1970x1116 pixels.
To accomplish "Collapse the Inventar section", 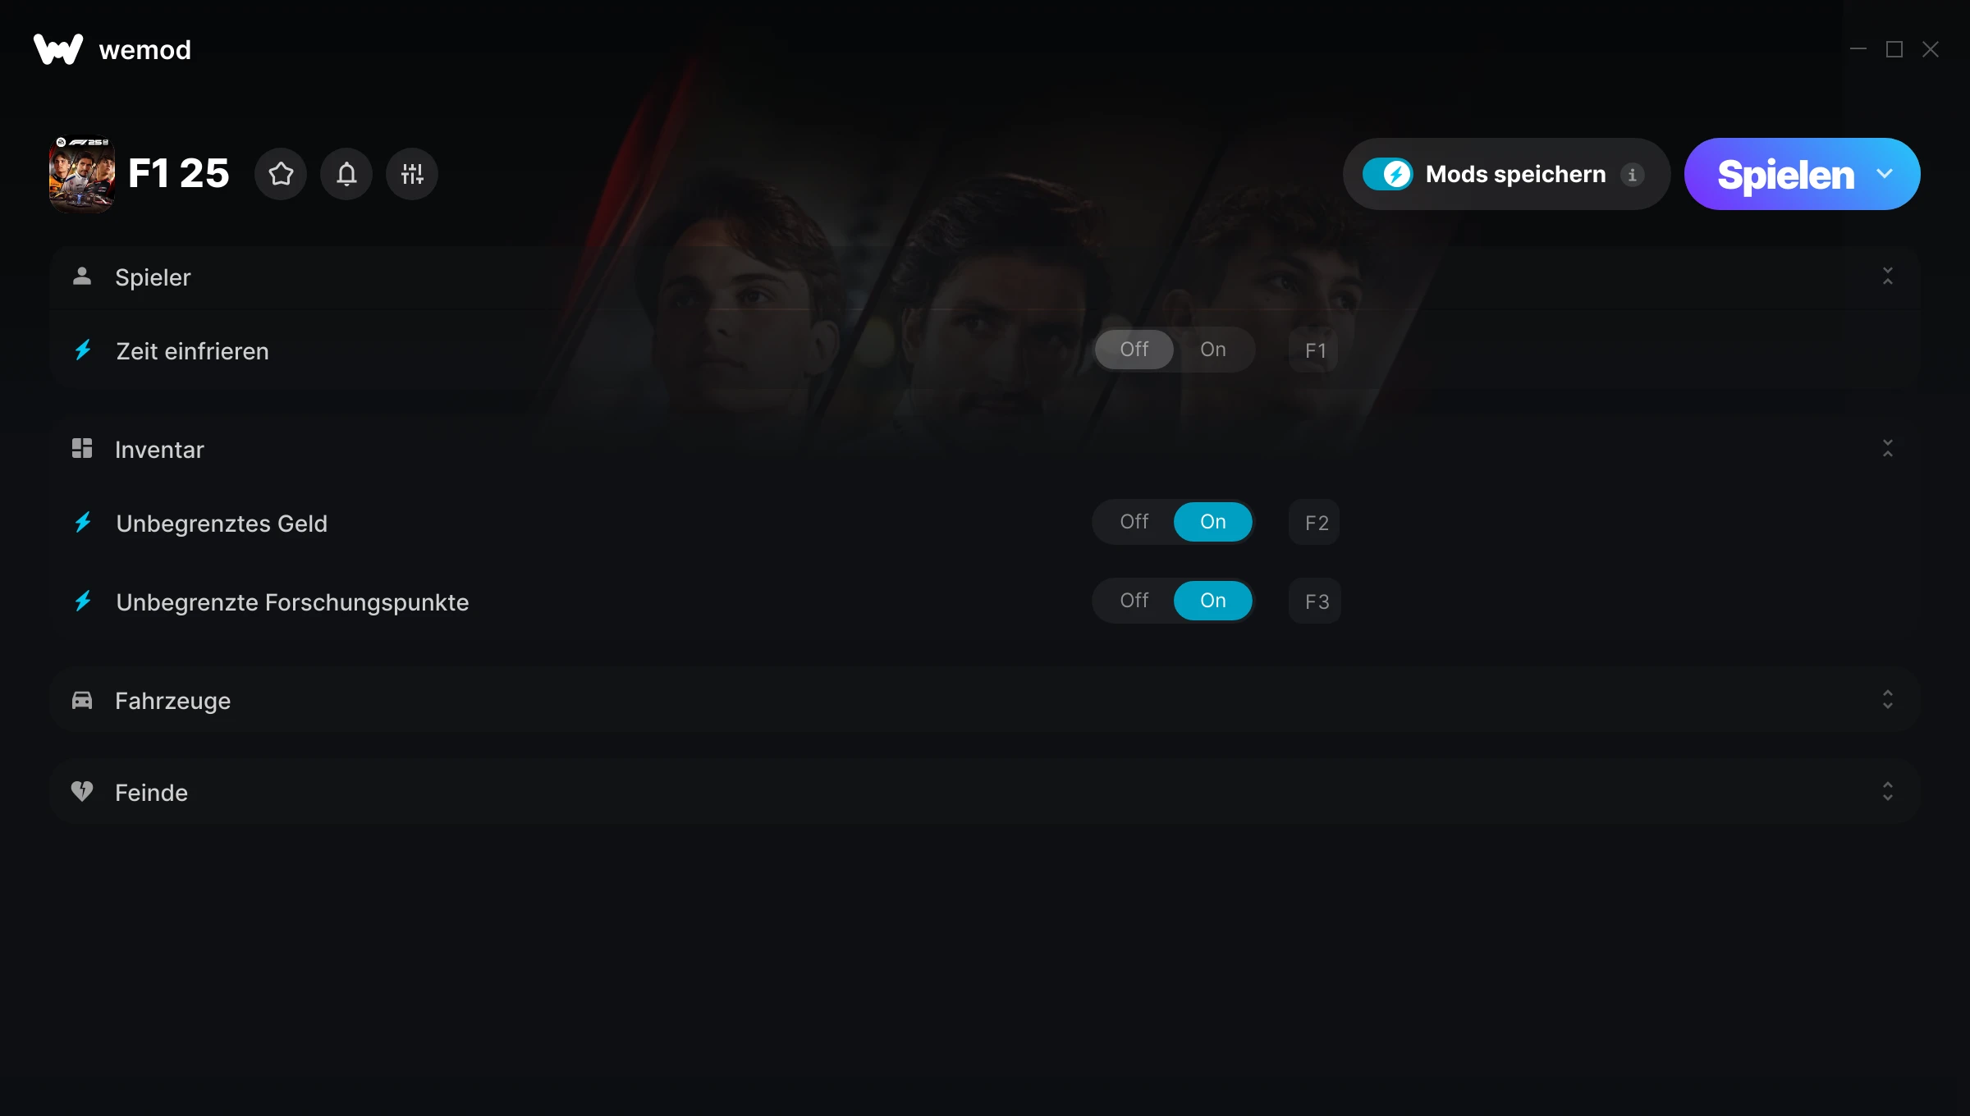I will 1888,449.
